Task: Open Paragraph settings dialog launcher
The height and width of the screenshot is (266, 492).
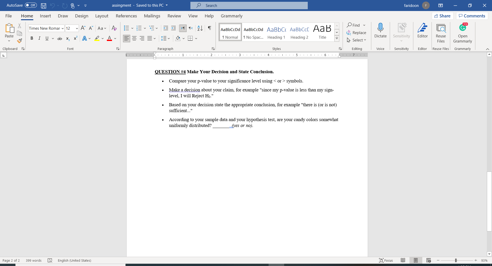Action: pos(213,49)
